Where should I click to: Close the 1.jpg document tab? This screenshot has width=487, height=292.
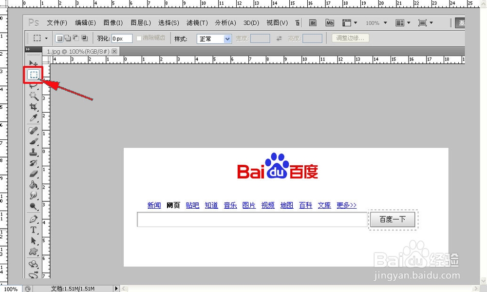coord(114,51)
